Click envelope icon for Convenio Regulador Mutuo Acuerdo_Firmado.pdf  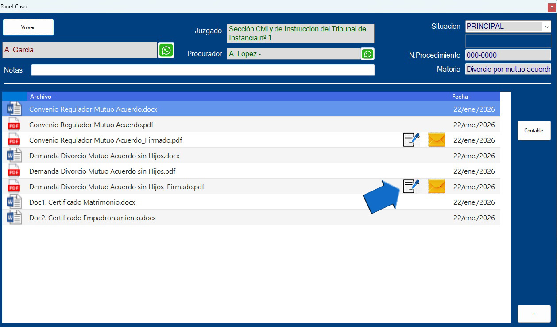point(436,140)
